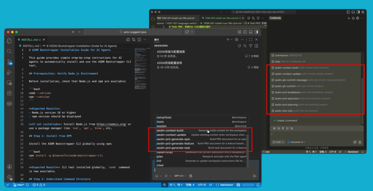The image size is (373, 191).
Task: Click the new chat plus icon
Action: (228, 39)
